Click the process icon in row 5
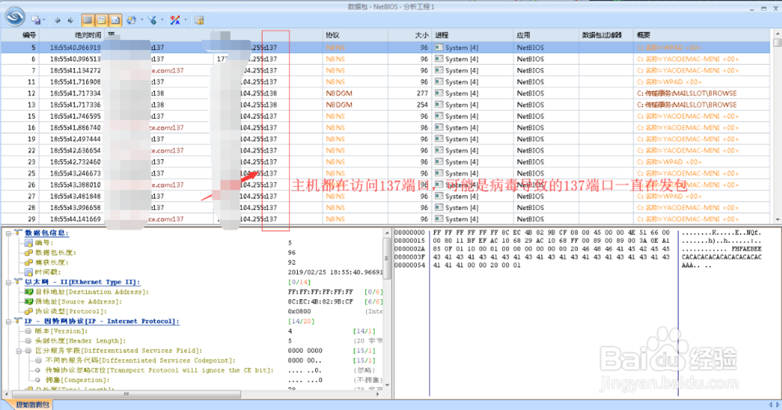 click(439, 48)
